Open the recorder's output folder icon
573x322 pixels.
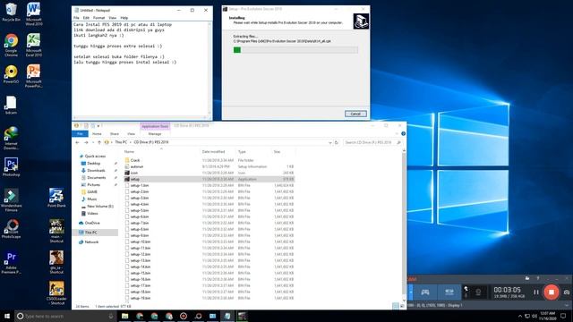527,278
